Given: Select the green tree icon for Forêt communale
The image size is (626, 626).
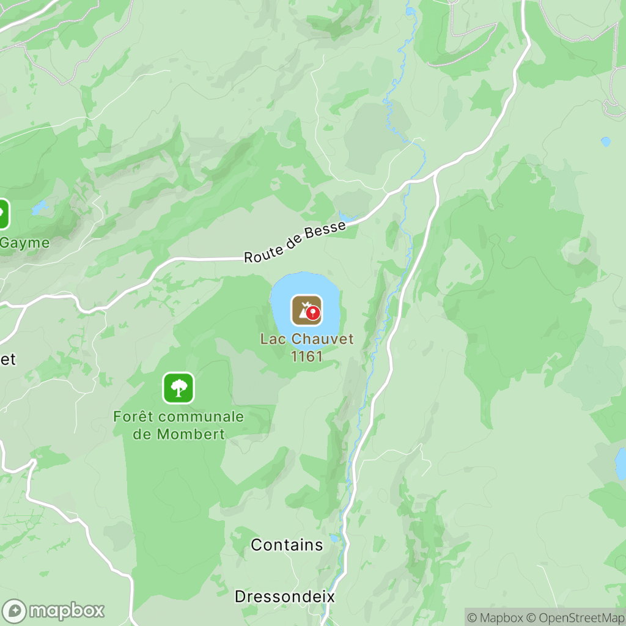Looking at the screenshot, I should click(x=179, y=388).
